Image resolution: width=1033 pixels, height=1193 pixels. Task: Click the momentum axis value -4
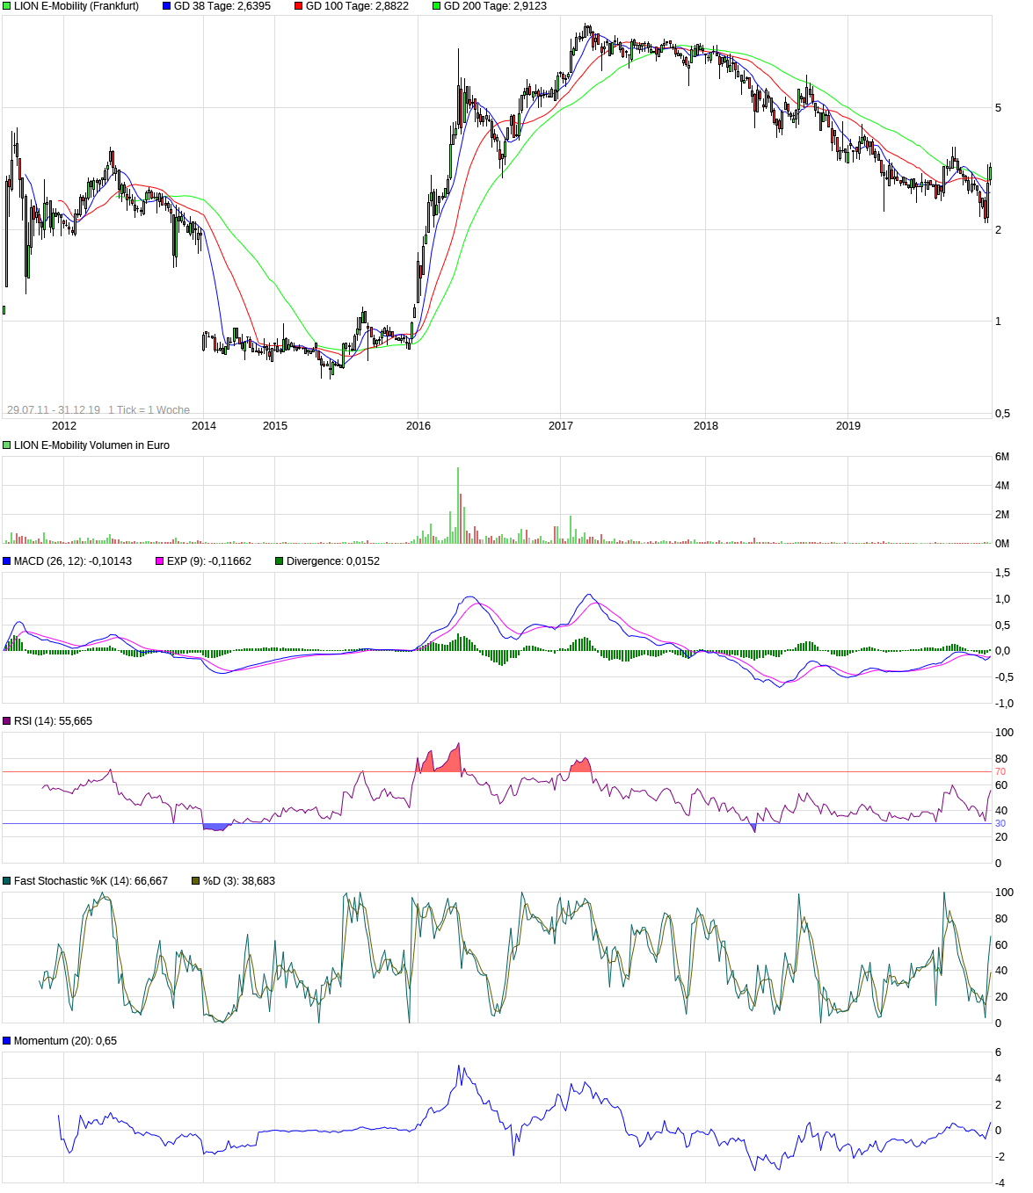click(x=1000, y=1182)
